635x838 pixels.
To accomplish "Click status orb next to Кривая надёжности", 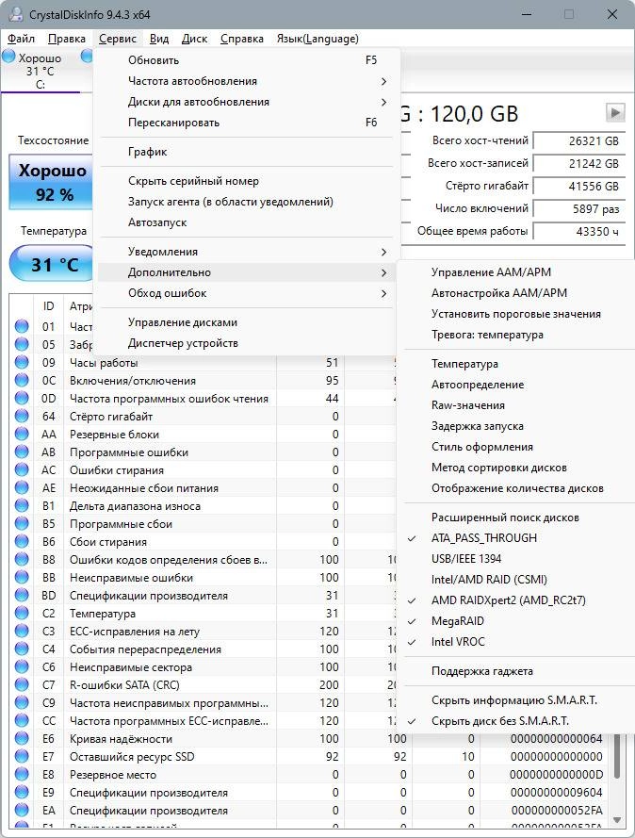I will 22,739.
